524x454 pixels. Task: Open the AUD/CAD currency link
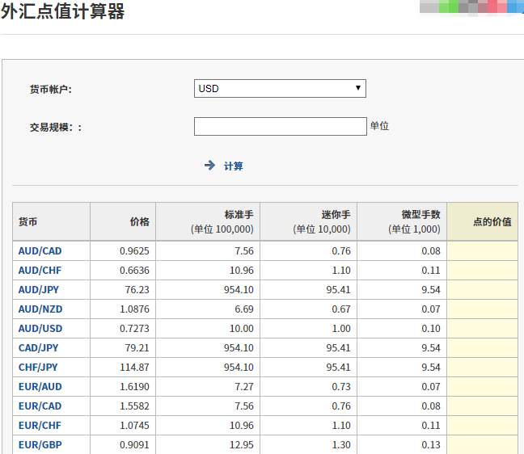[40, 251]
